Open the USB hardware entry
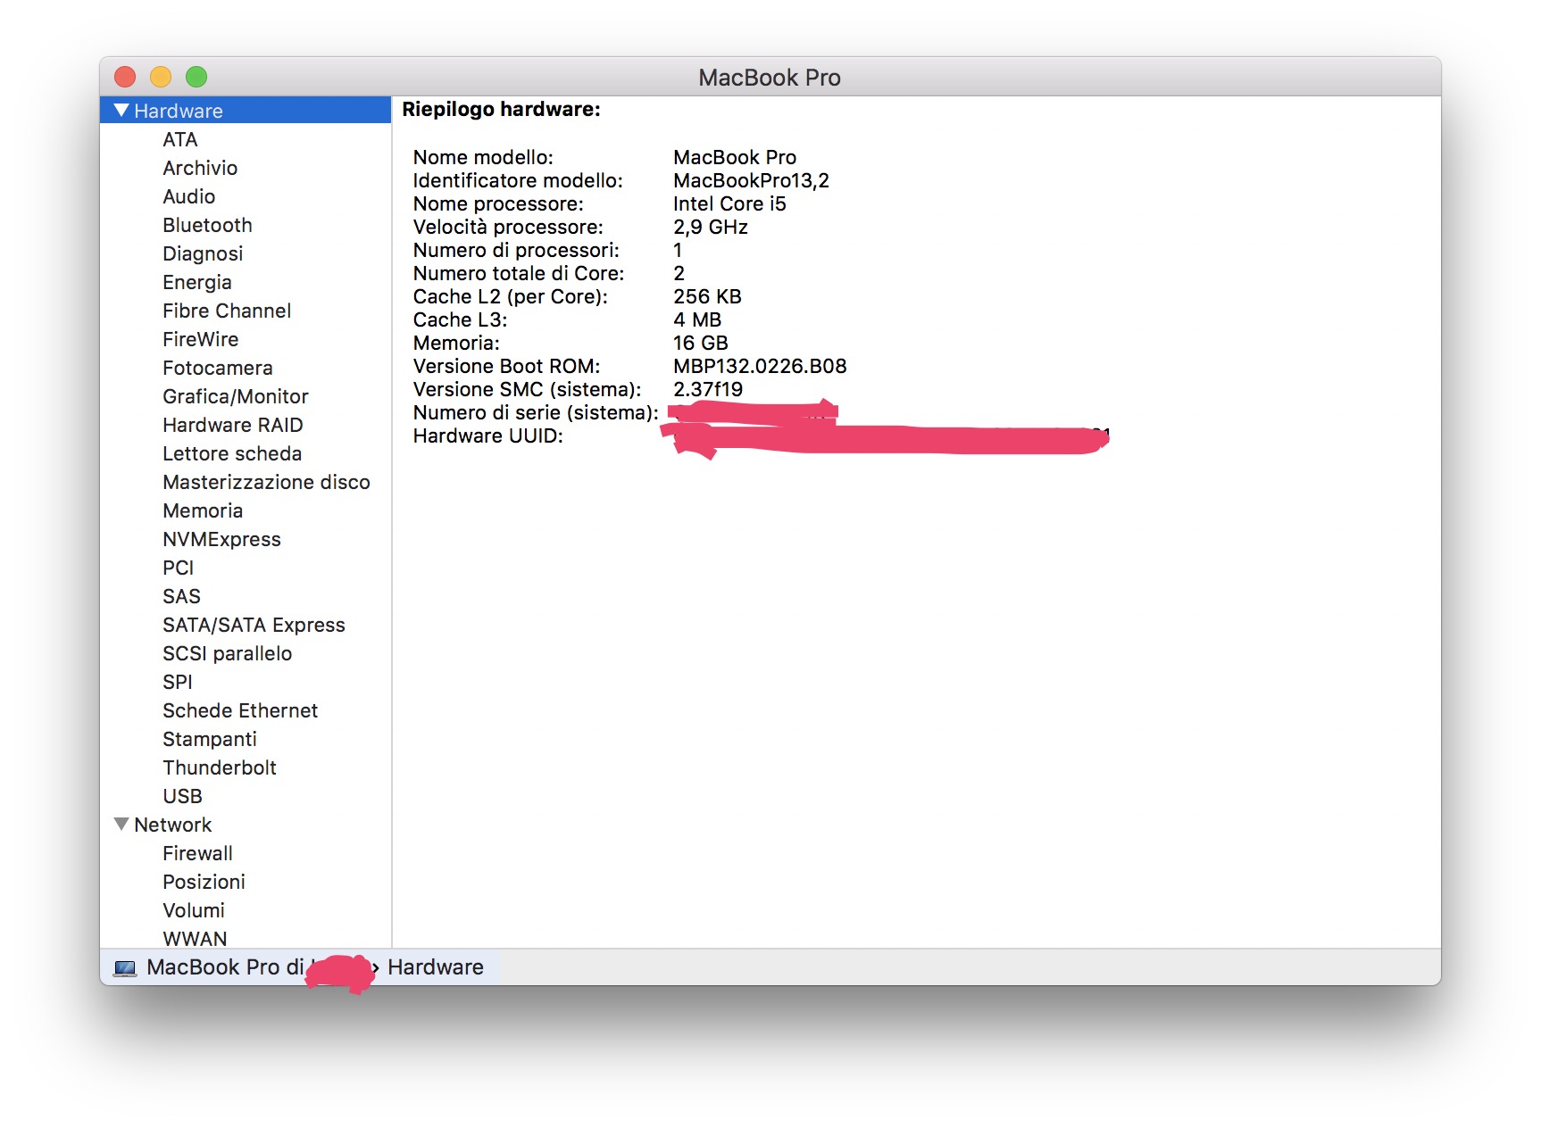 (182, 796)
